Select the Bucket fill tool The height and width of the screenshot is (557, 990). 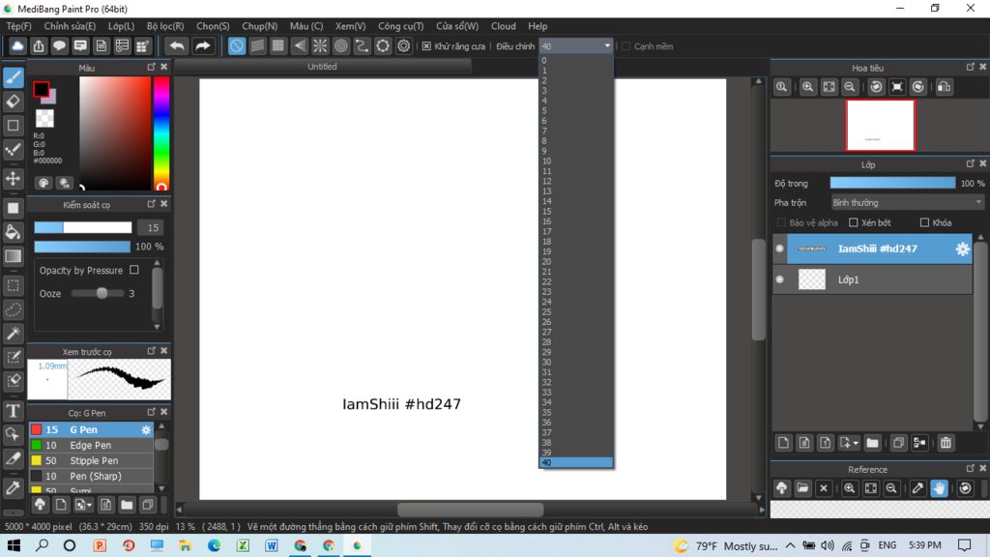point(14,232)
